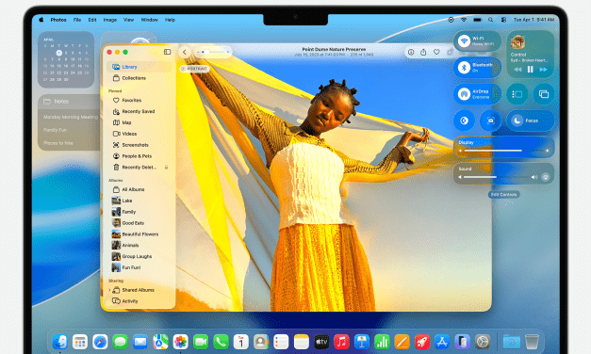Toggle Screen Mirroring in Control Center
Viewport: 591px width, 354px height.
coord(544,94)
